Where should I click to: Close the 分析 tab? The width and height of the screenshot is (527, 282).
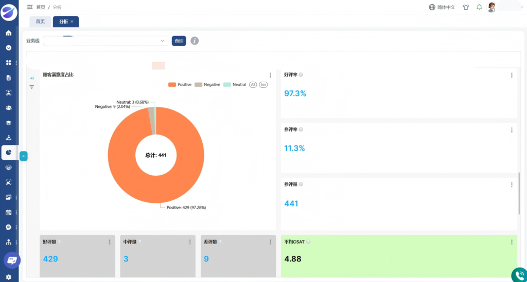[x=72, y=22]
